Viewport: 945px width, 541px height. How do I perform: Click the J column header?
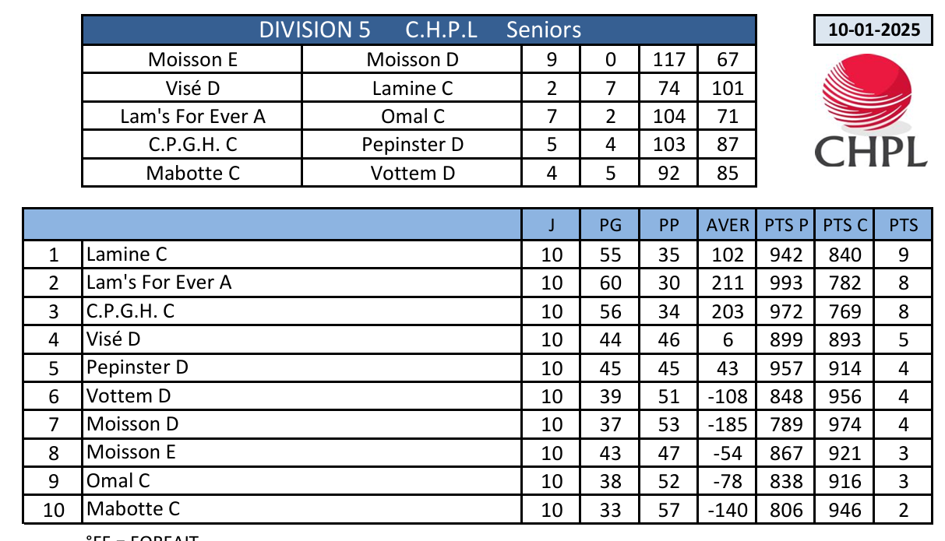point(551,226)
